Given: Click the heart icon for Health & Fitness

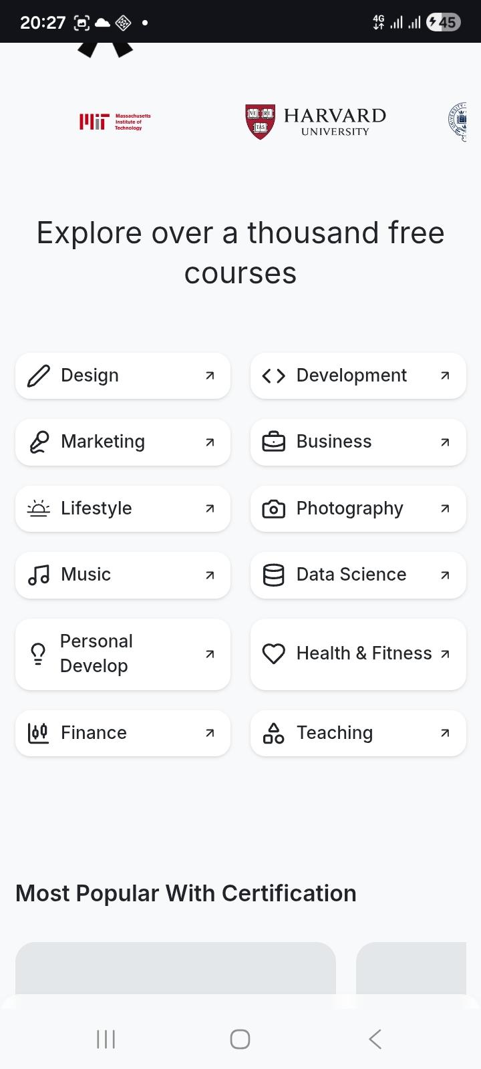Looking at the screenshot, I should 273,653.
